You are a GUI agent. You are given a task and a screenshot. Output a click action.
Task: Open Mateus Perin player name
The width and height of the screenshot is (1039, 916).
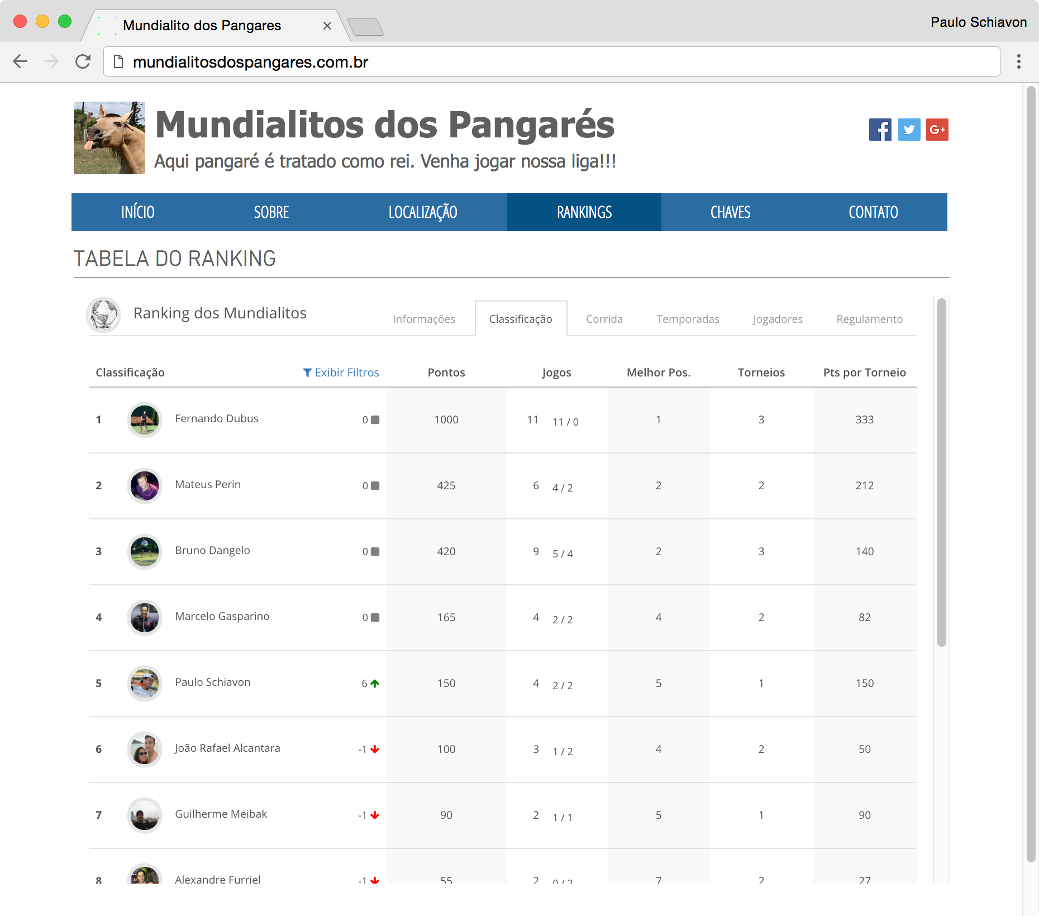[208, 484]
